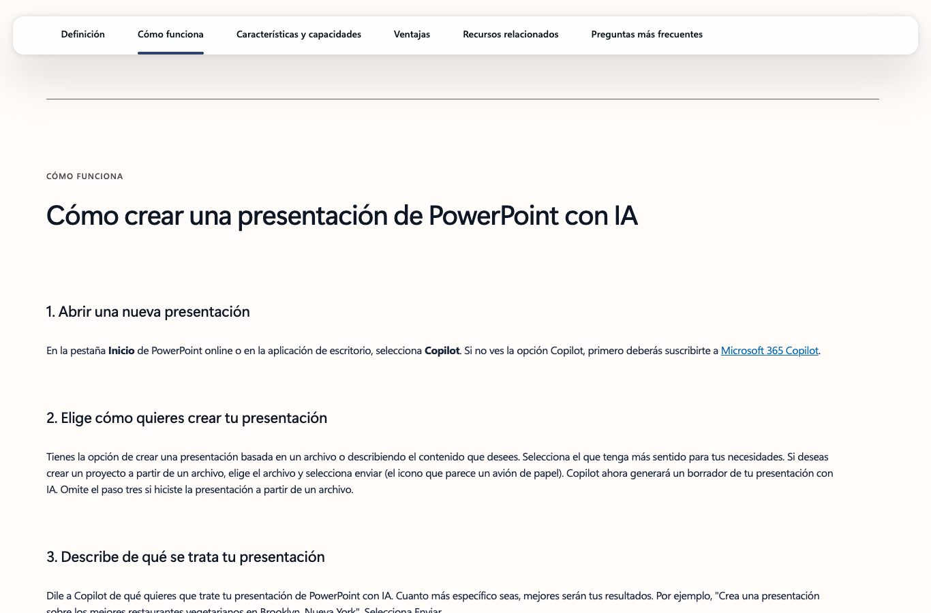Viewport: 931px width, 613px height.
Task: Click heading 1. Abrir una nueva presentación
Action: coord(148,312)
